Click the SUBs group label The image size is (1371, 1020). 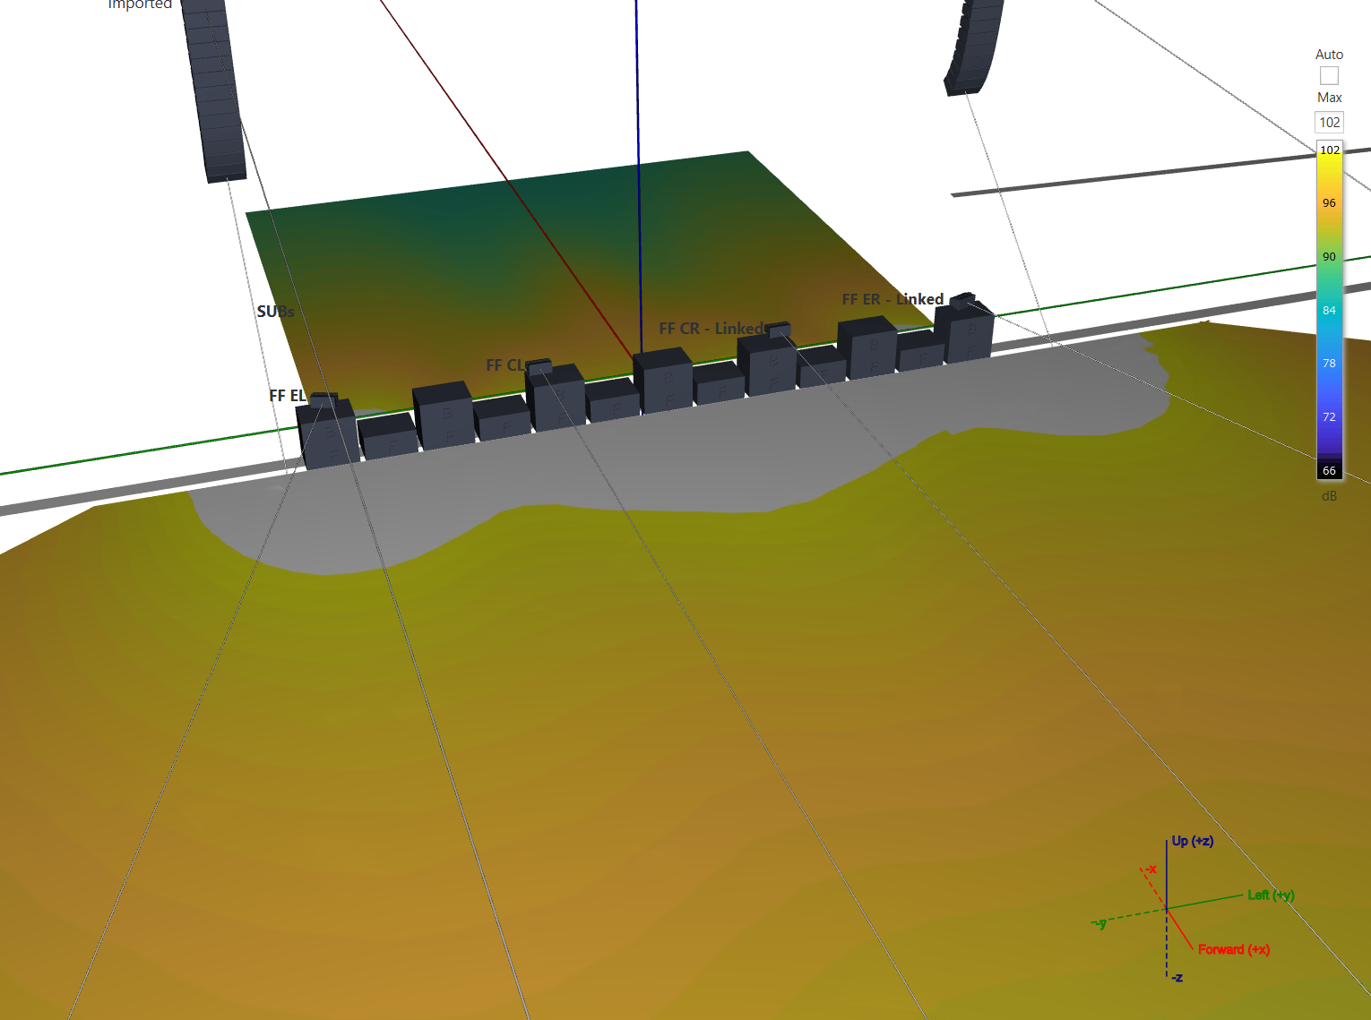point(275,312)
